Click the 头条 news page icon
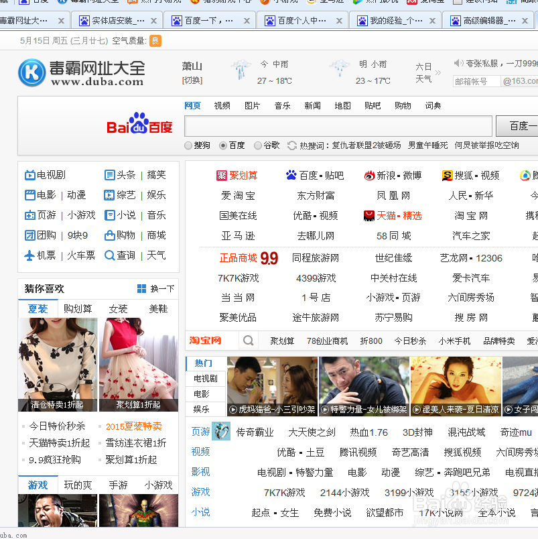Viewport: 538px width, 539px height. 109,175
